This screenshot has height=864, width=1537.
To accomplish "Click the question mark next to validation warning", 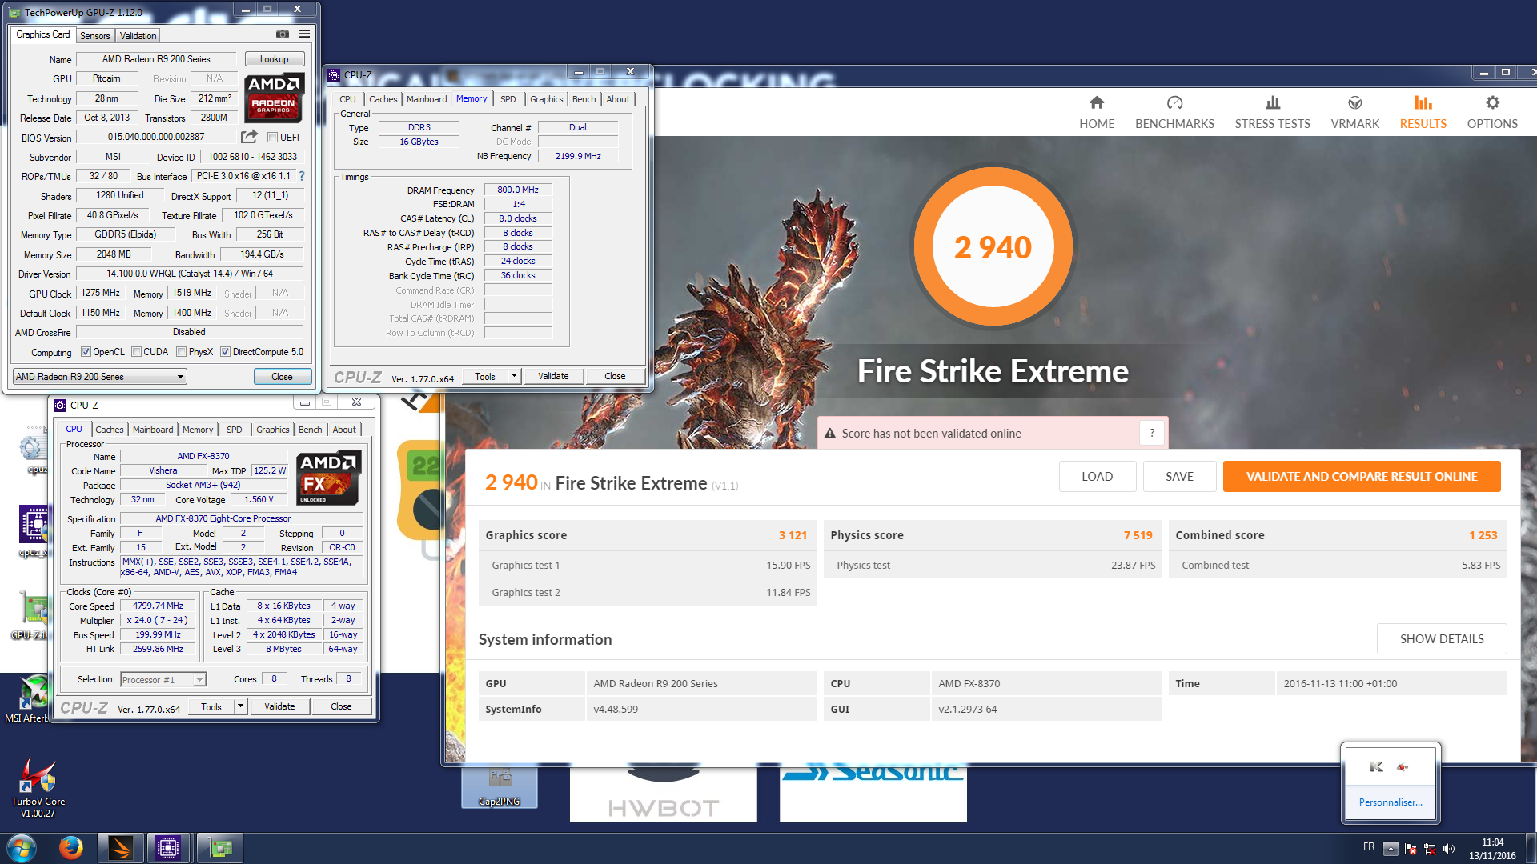I will point(1152,433).
